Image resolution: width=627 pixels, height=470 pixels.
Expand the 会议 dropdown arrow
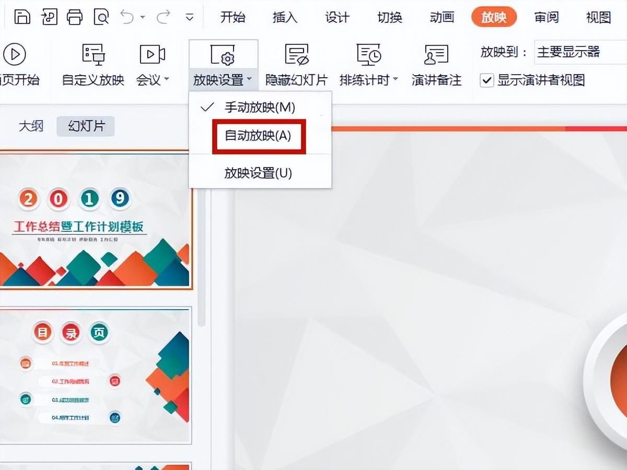click(167, 80)
